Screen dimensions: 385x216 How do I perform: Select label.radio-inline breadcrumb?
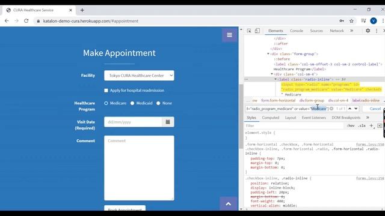click(366, 100)
